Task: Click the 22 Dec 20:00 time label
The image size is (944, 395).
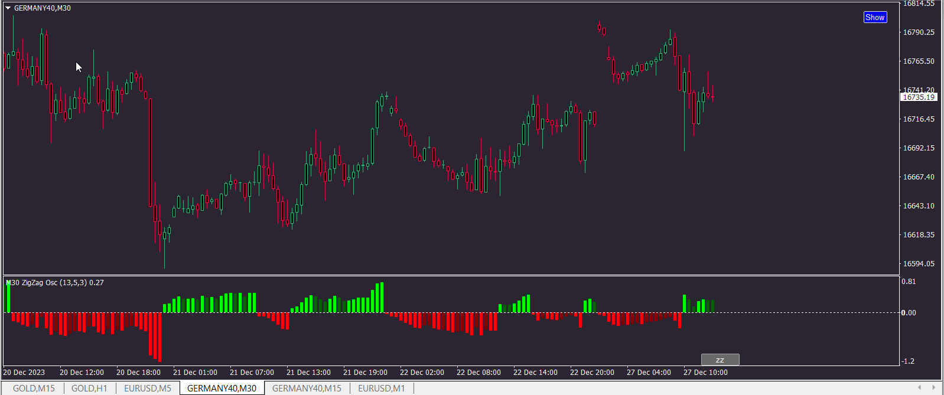Action: [x=592, y=373]
